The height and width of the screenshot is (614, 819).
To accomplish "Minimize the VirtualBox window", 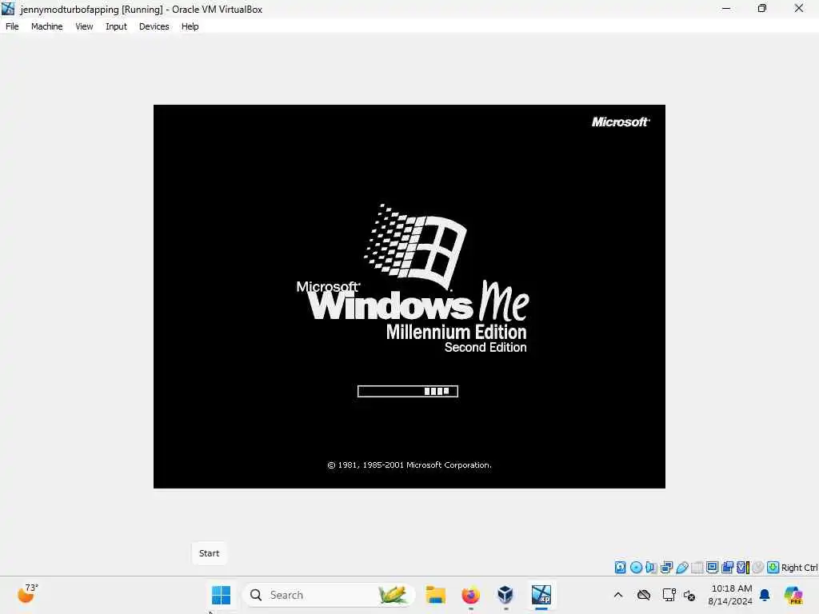I will point(726,8).
